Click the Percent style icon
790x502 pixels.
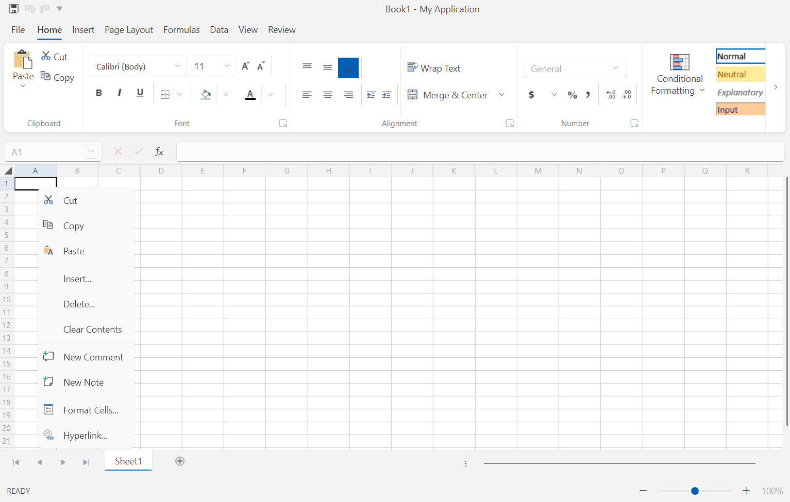click(x=572, y=95)
